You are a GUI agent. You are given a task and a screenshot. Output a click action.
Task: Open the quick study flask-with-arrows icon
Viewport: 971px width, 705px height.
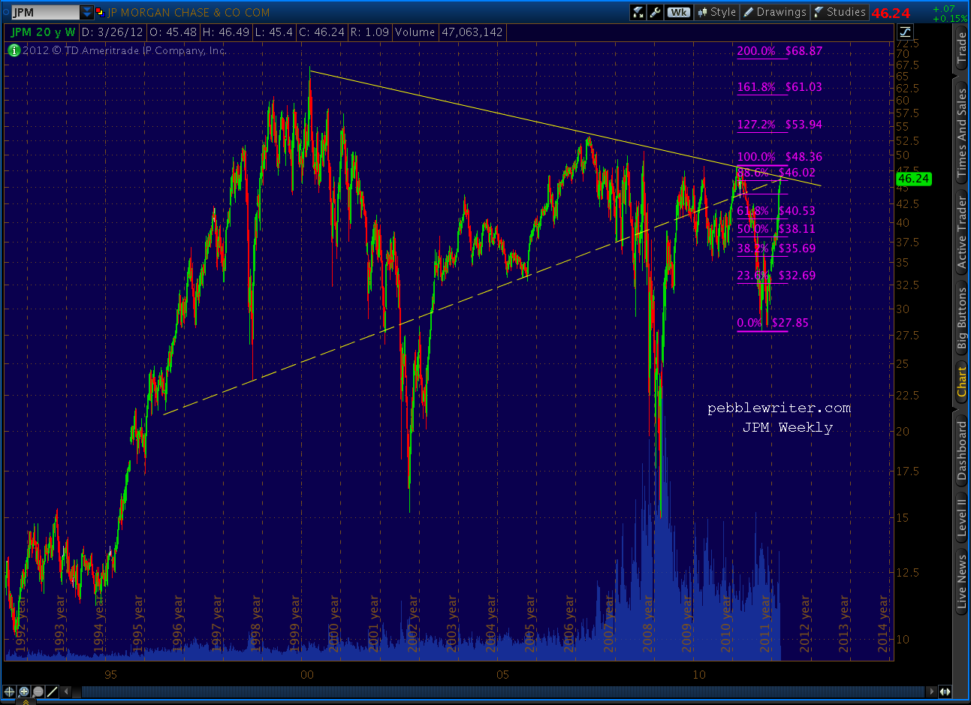(638, 12)
